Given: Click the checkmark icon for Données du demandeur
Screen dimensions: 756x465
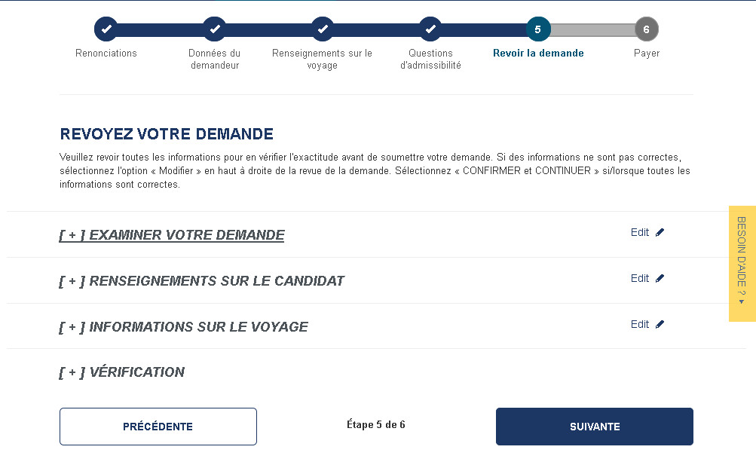Looking at the screenshot, I should pyautogui.click(x=214, y=29).
